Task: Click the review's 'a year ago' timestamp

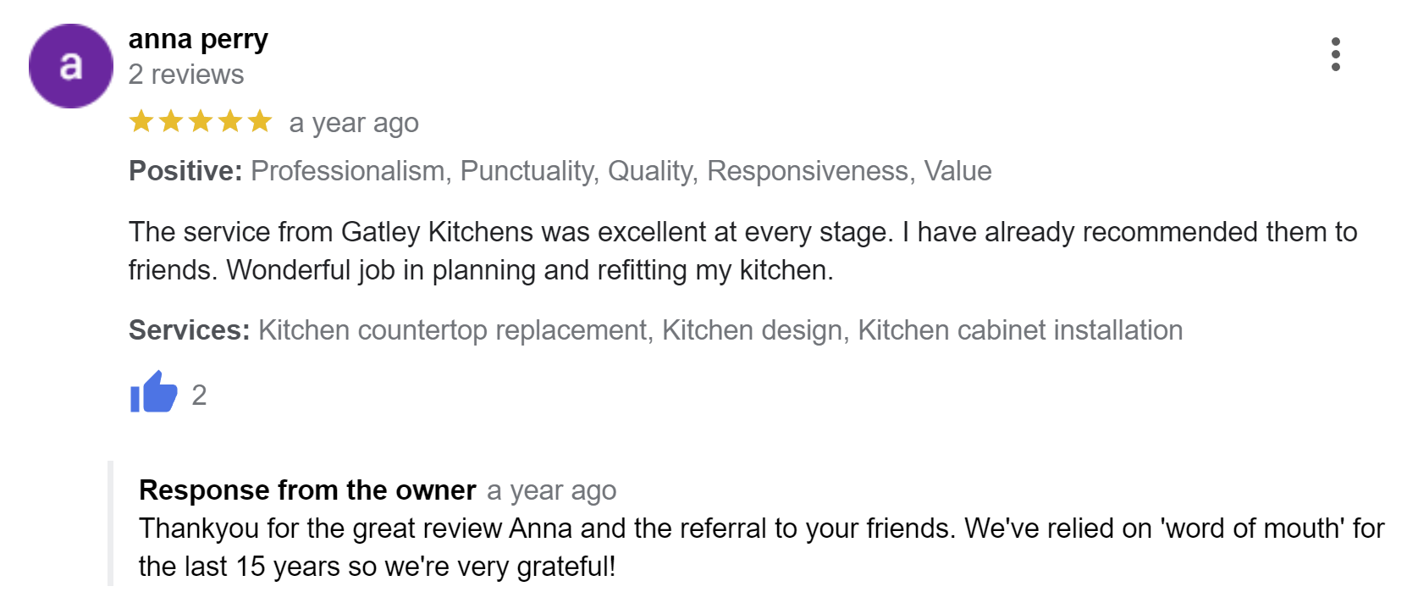Action: point(354,124)
